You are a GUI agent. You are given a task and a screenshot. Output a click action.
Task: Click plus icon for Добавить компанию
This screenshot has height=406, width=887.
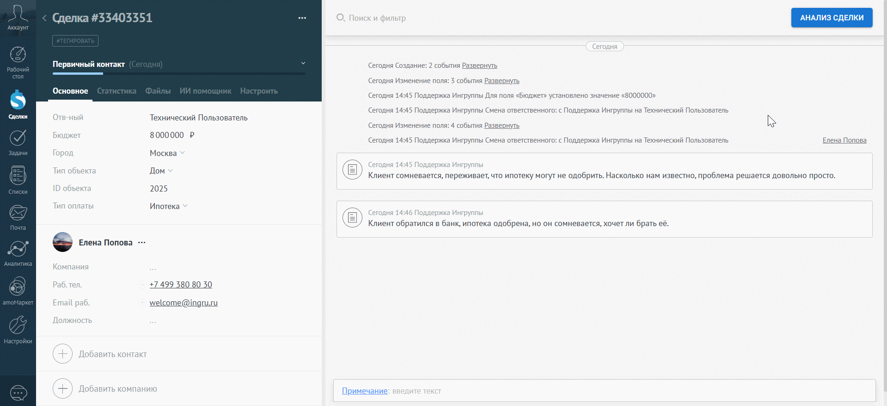[x=63, y=389]
